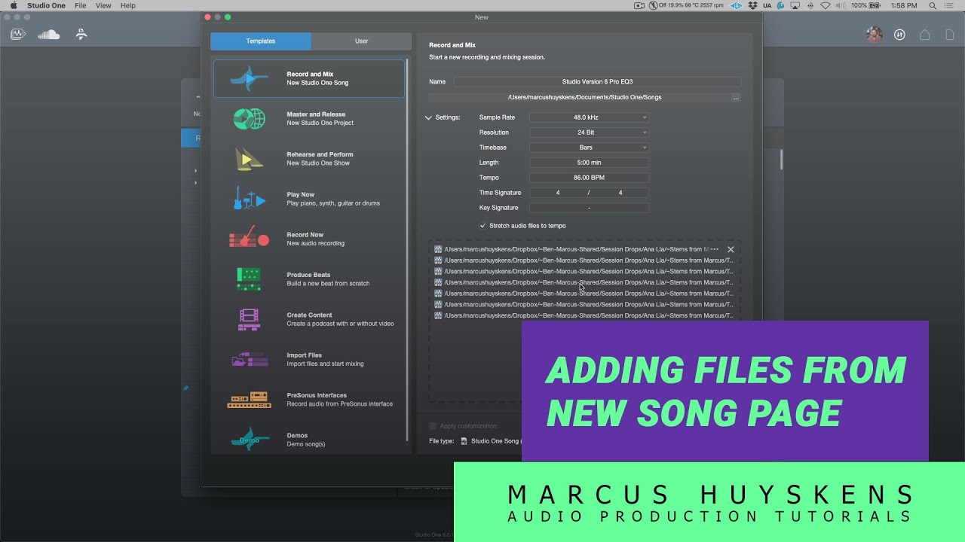Open the Help menu
Viewport: 965px width, 542px height.
coord(128,5)
